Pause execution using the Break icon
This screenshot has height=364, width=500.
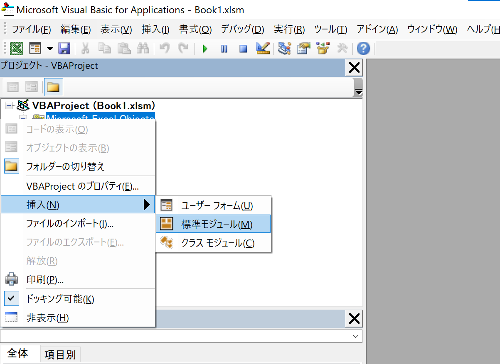(224, 49)
